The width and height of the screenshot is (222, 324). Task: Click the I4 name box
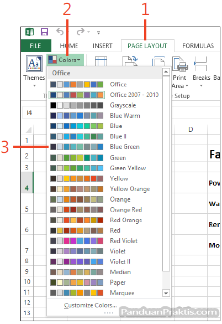[35, 113]
